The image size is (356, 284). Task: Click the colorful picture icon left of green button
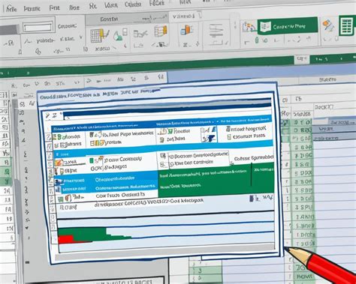coord(249,27)
